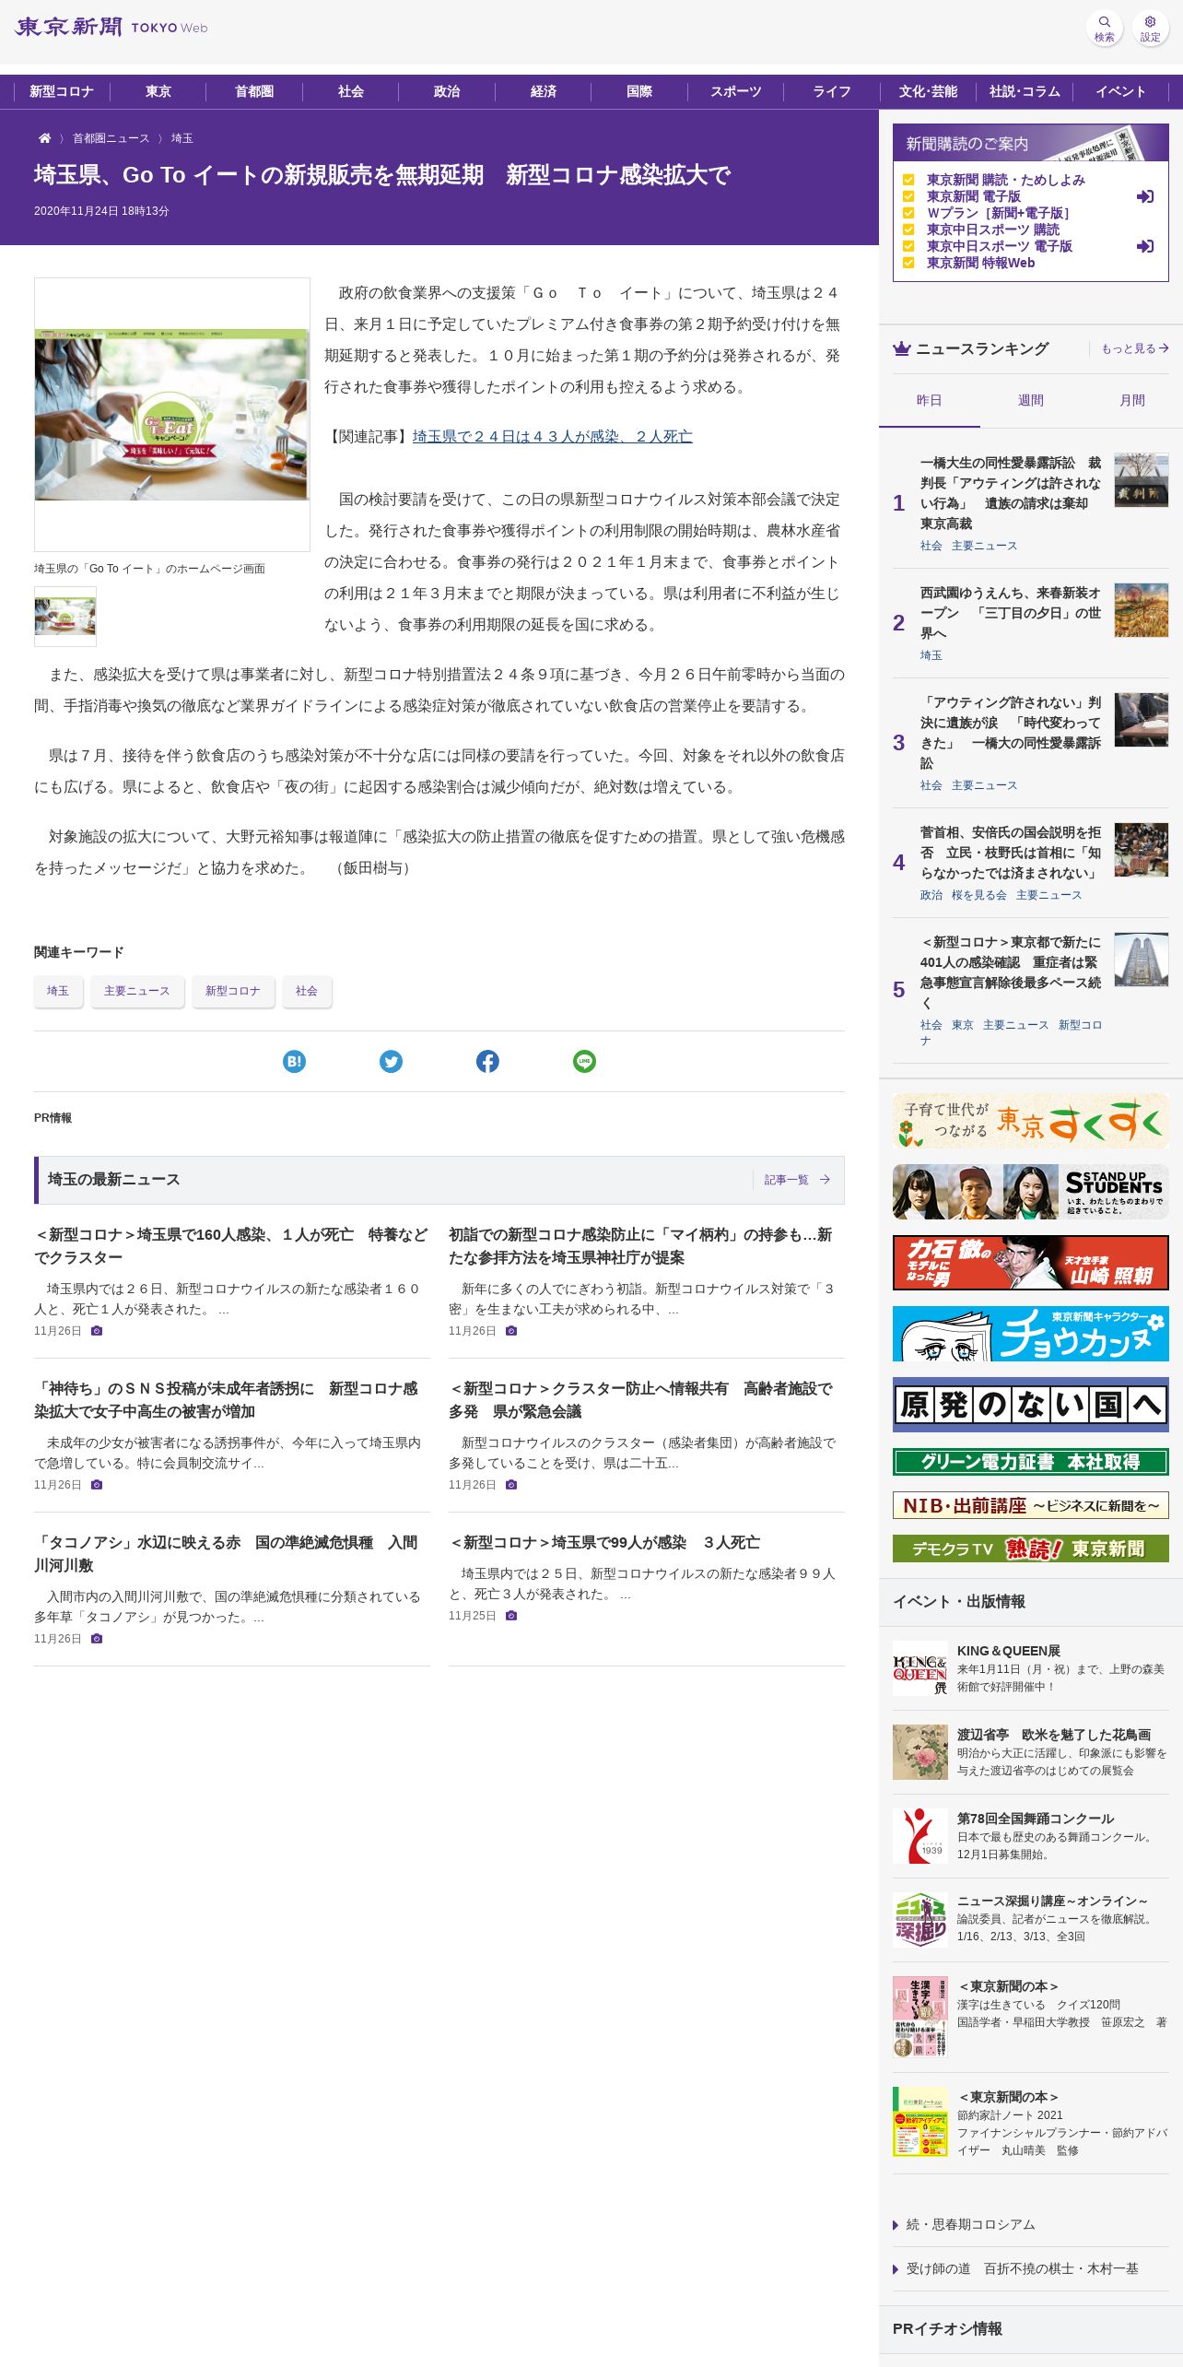Open クラスター防止へ情報共有 高齢者施設 article

(640, 1399)
